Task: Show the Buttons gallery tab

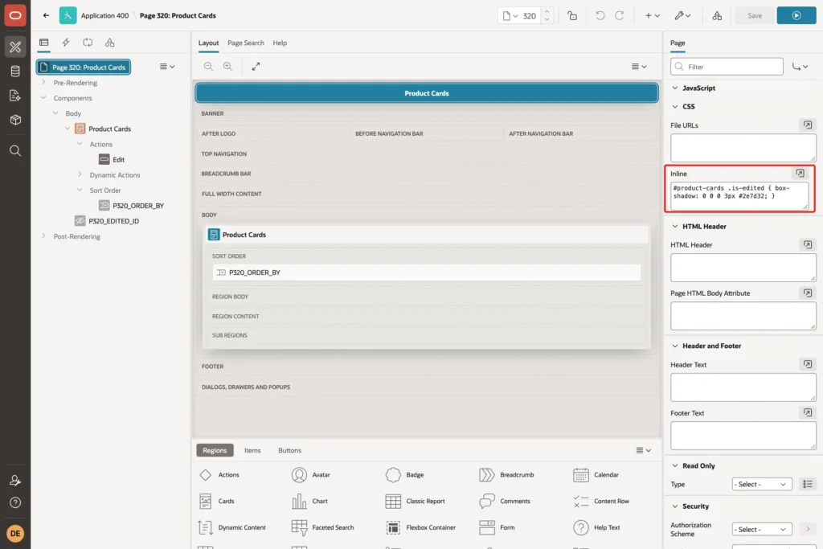Action: pyautogui.click(x=289, y=450)
